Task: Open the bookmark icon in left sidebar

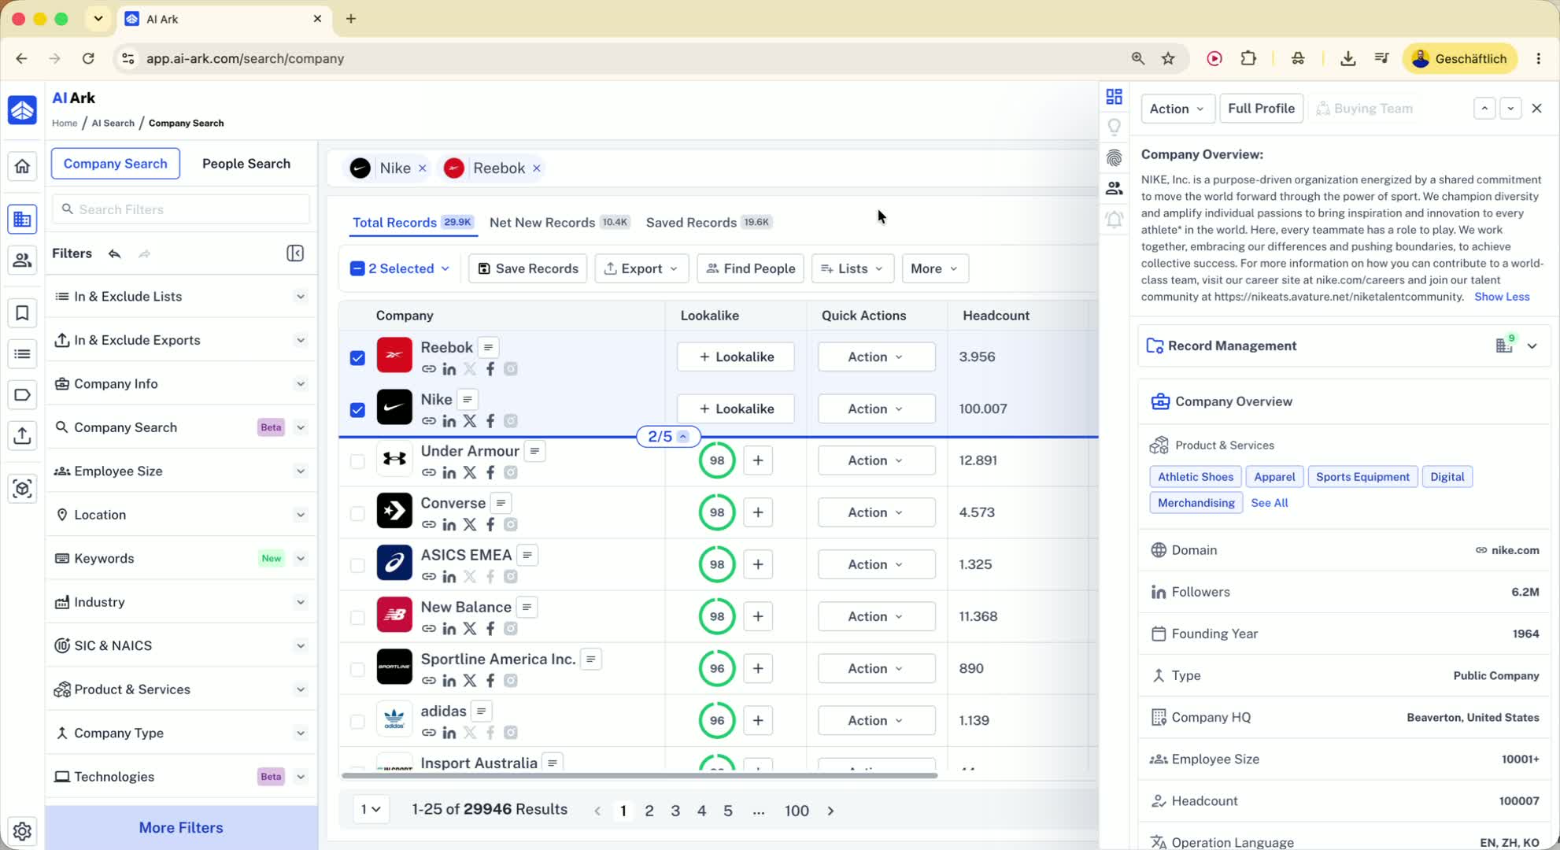Action: coord(22,313)
